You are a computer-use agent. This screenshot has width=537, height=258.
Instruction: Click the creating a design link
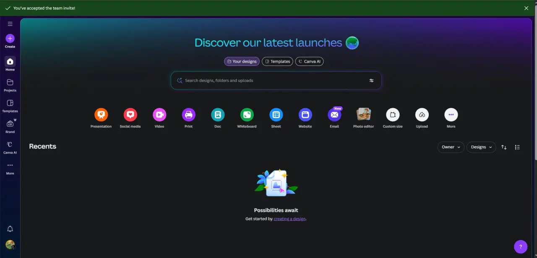click(289, 219)
